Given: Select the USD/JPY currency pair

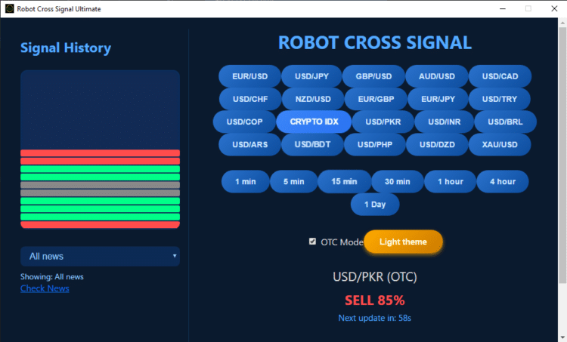Looking at the screenshot, I should (311, 76).
